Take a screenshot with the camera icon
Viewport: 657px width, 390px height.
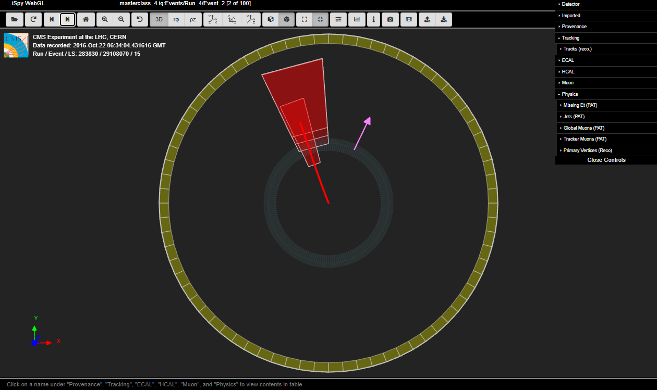390,19
